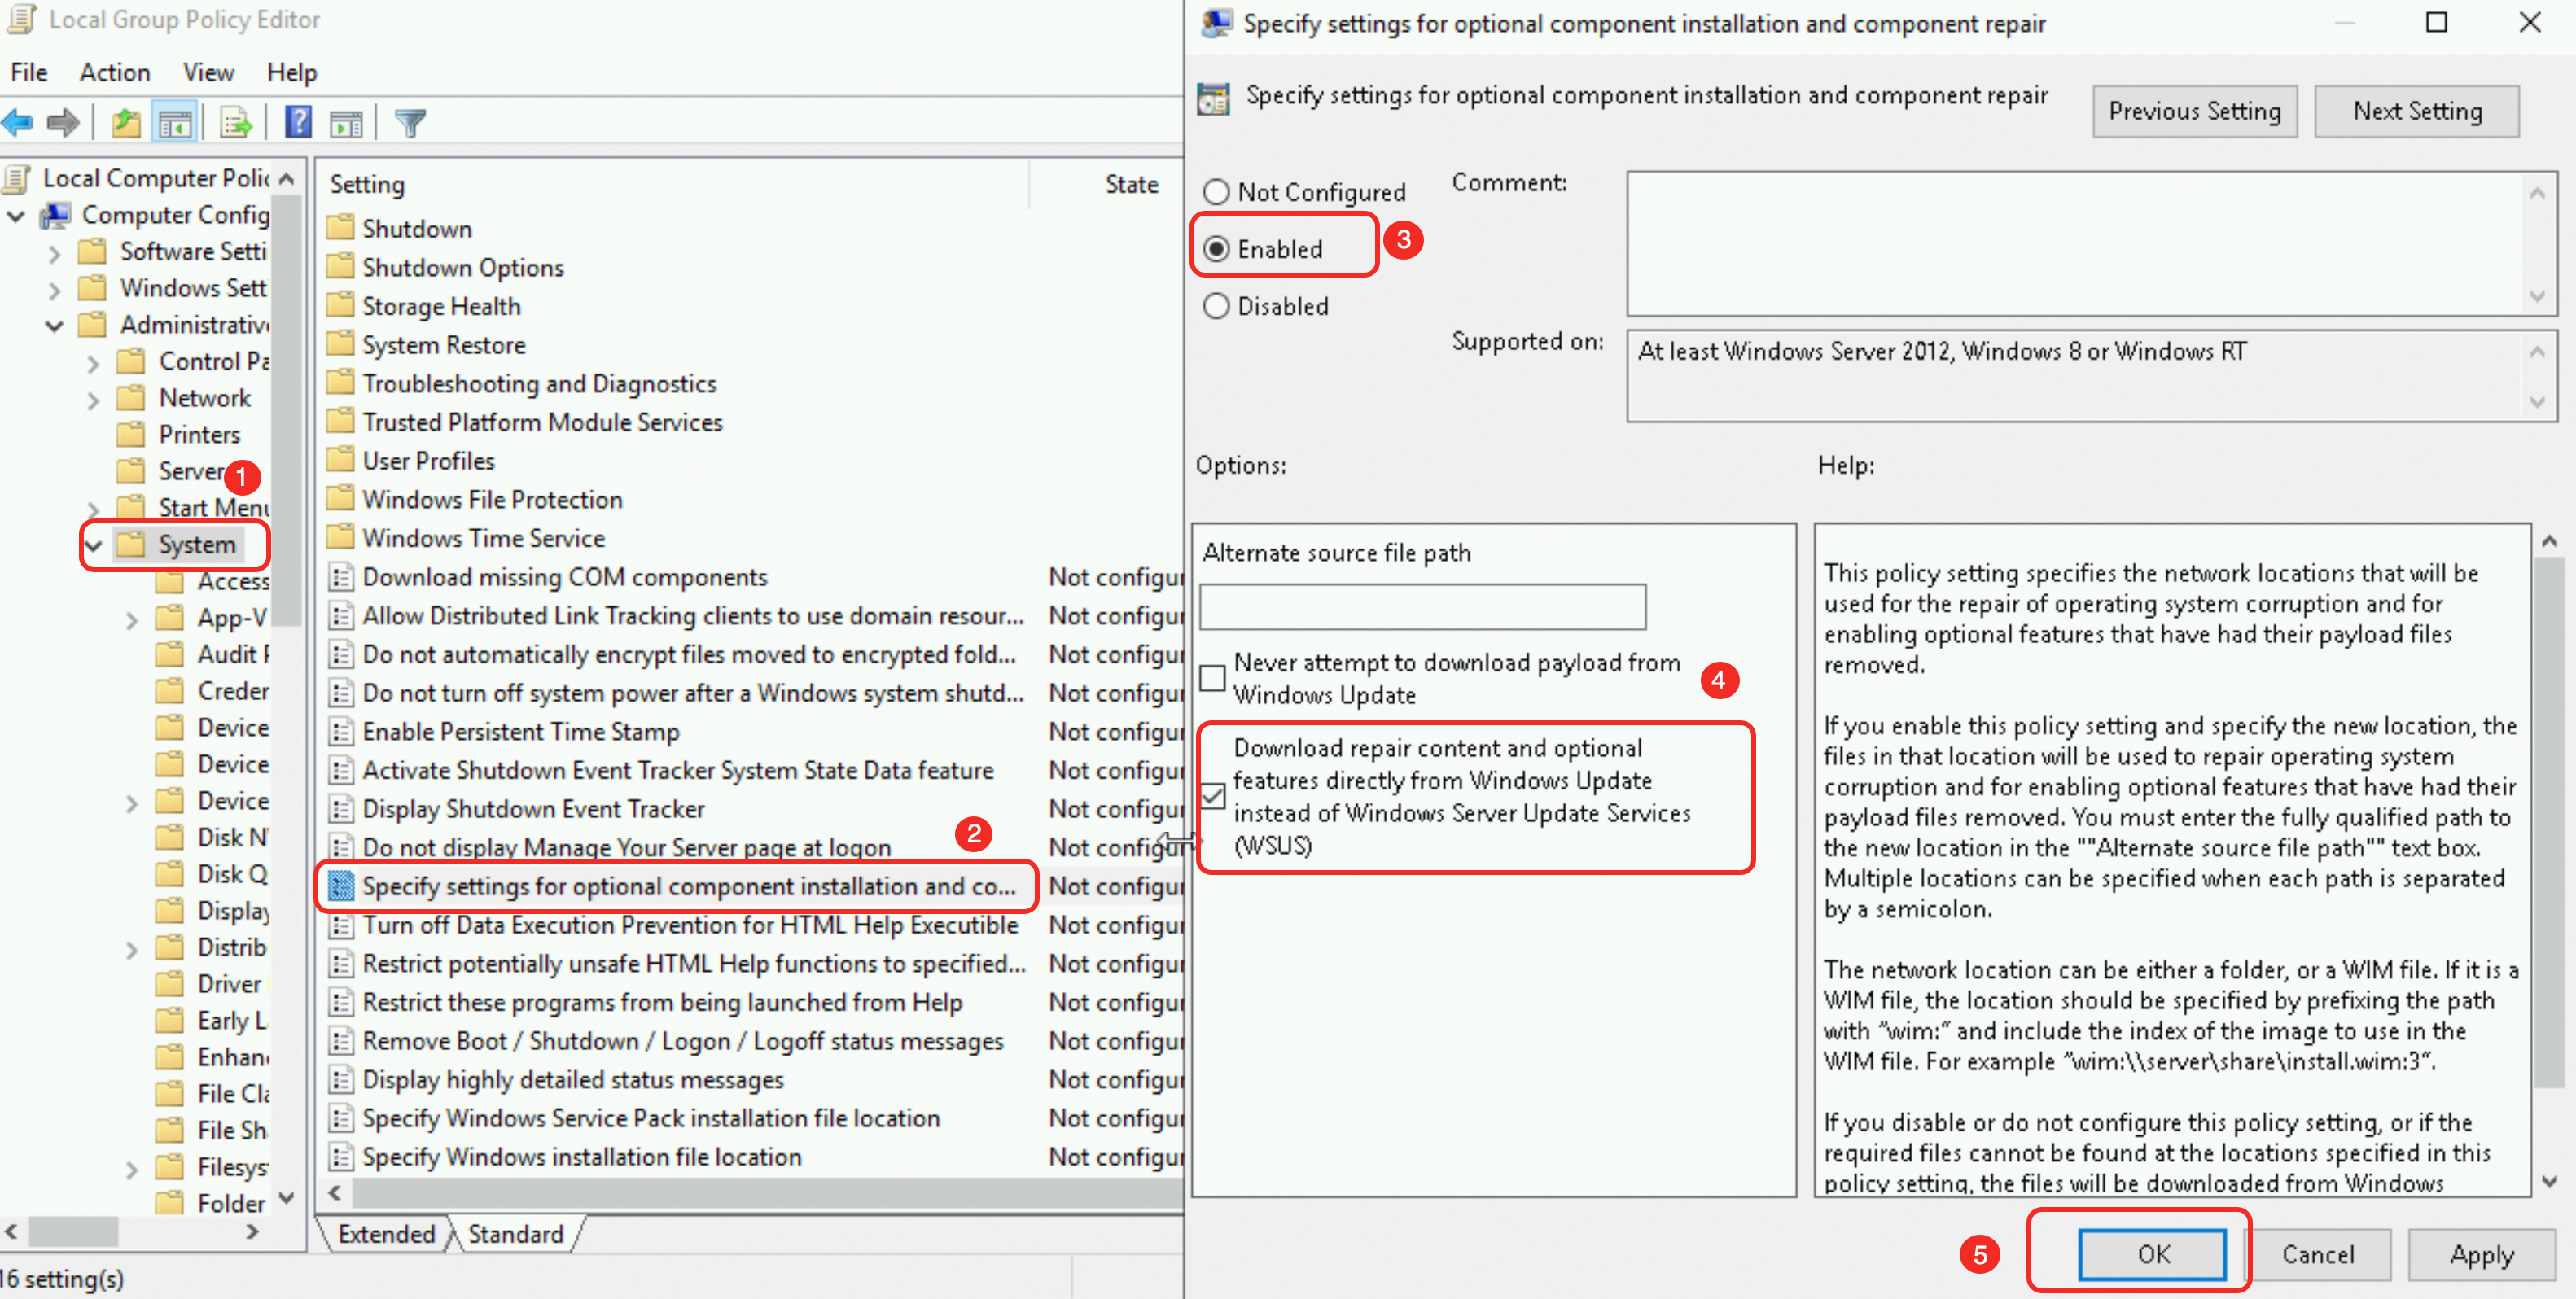Viewport: 2576px width, 1299px height.
Task: Switch to the Standard tab
Action: tap(515, 1233)
